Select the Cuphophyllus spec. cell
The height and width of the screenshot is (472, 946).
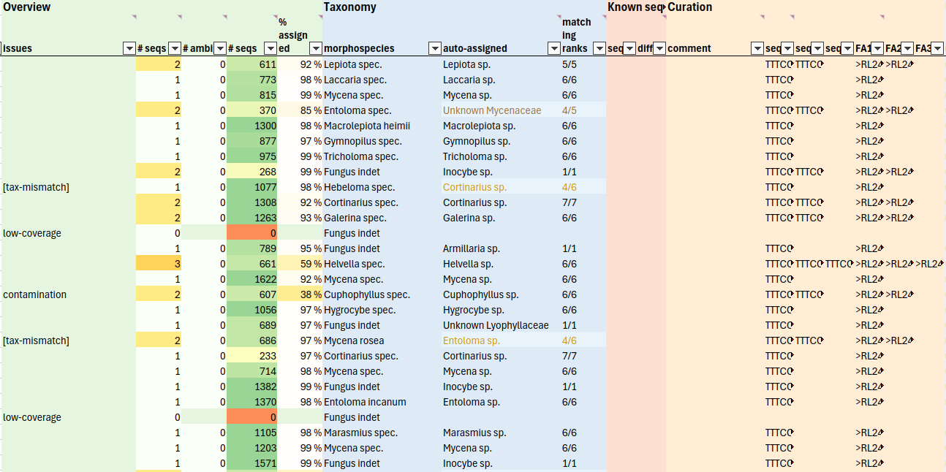coord(382,294)
